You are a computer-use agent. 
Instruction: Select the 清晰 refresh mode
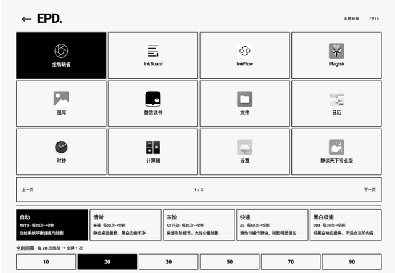pyautogui.click(x=125, y=225)
